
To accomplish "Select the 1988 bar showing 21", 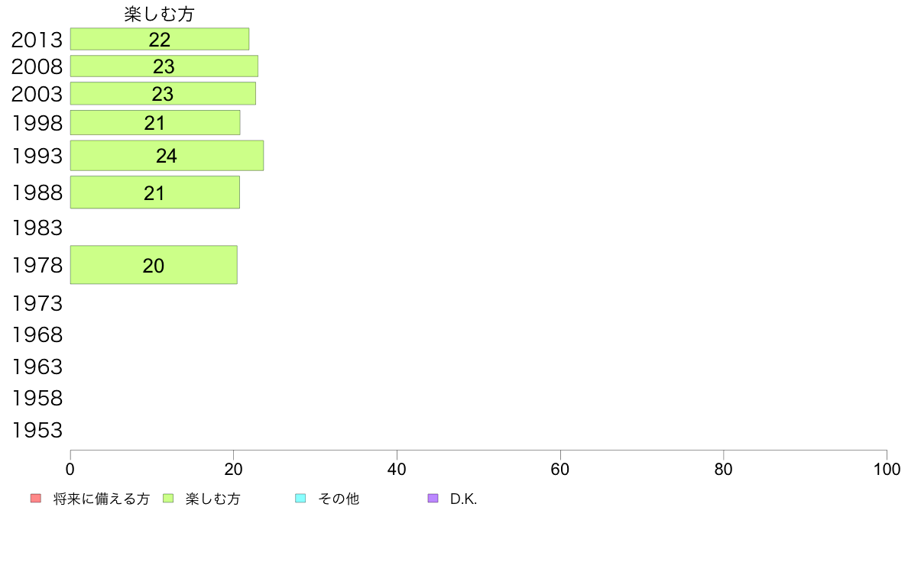I will tap(155, 192).
